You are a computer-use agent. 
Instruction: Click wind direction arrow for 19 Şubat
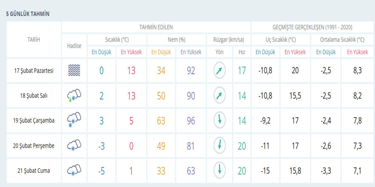[219, 120]
